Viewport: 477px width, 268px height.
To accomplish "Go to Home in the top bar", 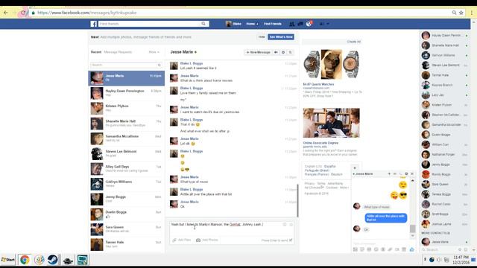I will (250, 24).
